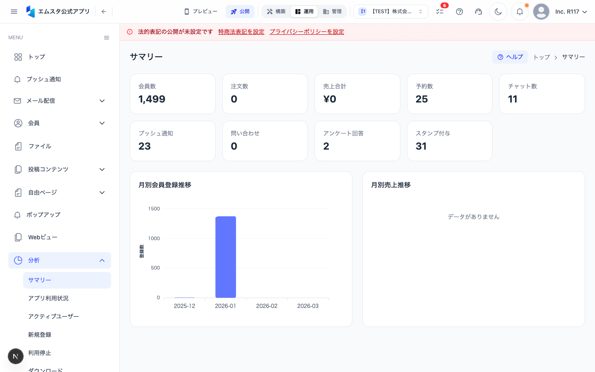The width and height of the screenshot is (595, 372).
Task: Go to トップ in the sidebar
Action: tap(59, 57)
